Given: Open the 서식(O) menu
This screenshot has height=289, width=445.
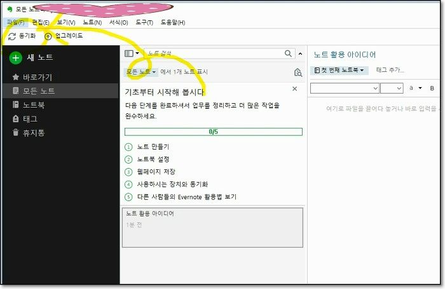Looking at the screenshot, I should [x=119, y=22].
